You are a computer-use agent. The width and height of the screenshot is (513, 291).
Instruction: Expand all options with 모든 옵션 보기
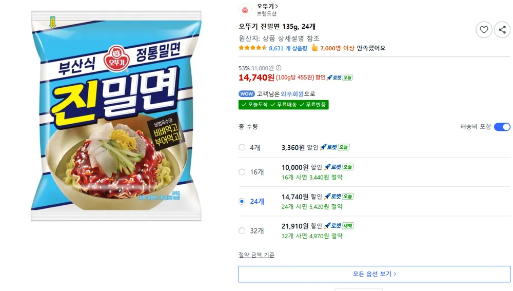[374, 274]
